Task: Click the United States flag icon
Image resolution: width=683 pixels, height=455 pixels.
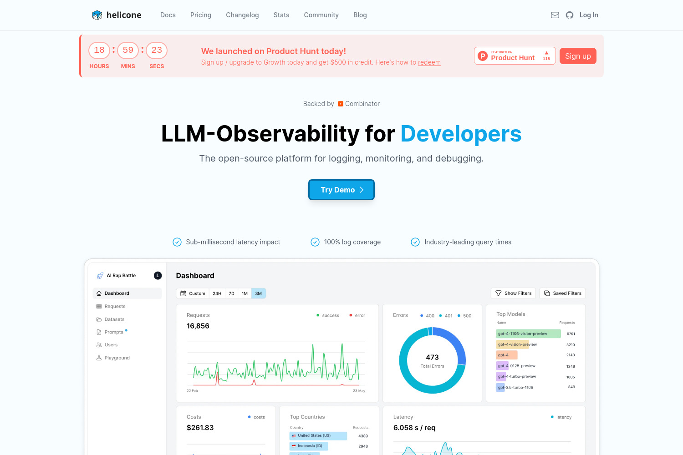Action: 294,436
